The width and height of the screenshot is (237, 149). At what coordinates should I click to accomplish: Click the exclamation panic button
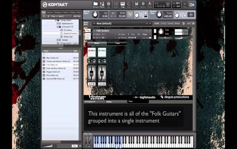(168, 5)
